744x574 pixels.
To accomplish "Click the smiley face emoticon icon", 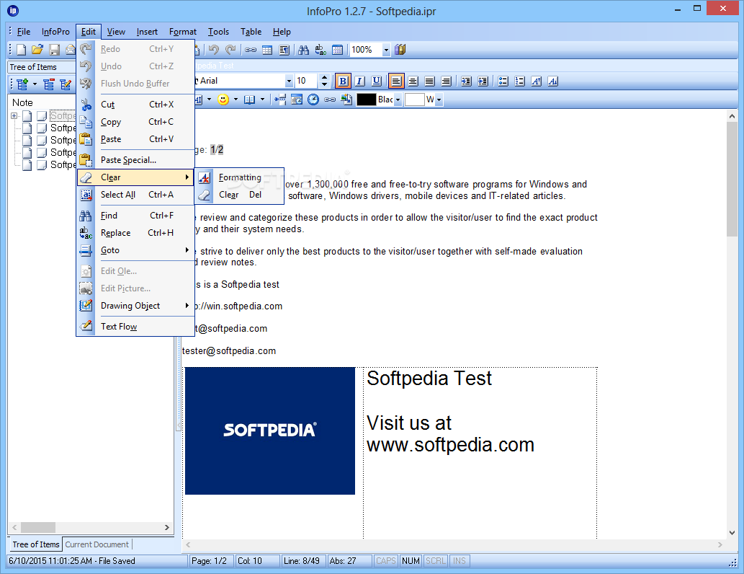I will point(223,100).
